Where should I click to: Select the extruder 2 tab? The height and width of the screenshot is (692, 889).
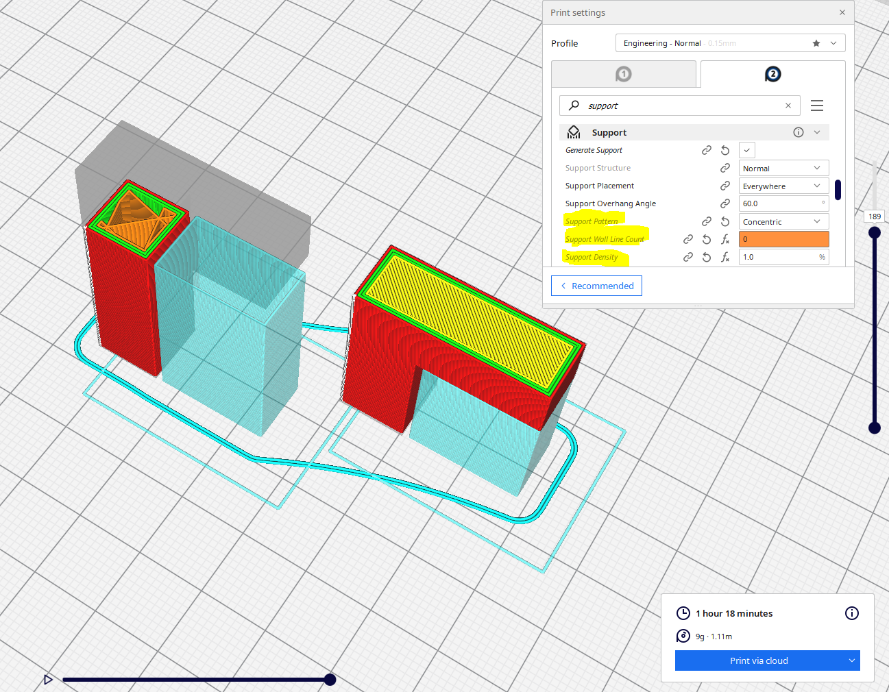[x=772, y=74]
